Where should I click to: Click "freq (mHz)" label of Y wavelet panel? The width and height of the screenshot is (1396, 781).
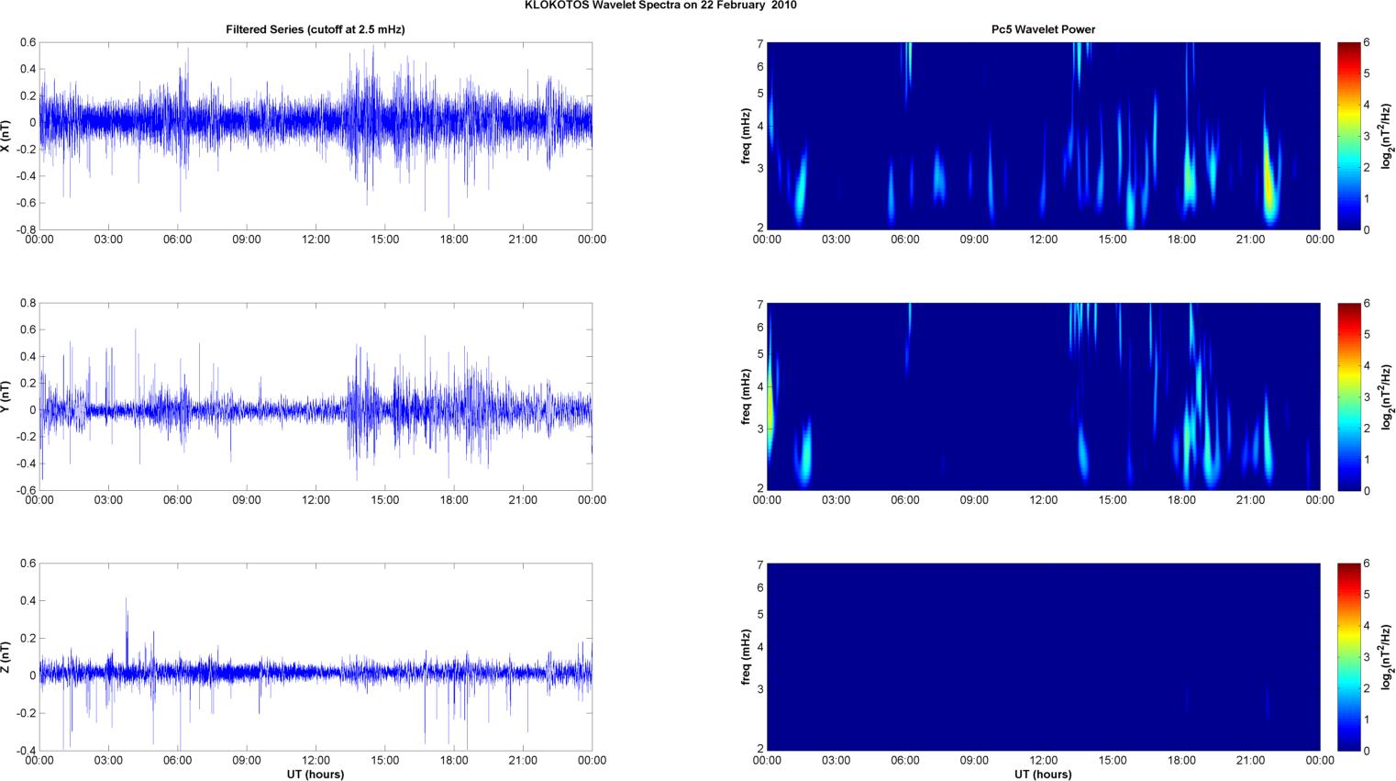(x=747, y=396)
